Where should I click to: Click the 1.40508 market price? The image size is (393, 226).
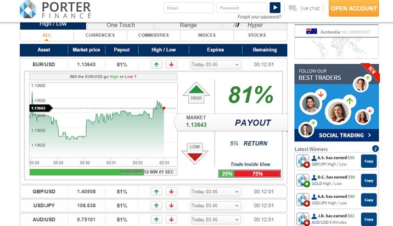click(x=86, y=191)
